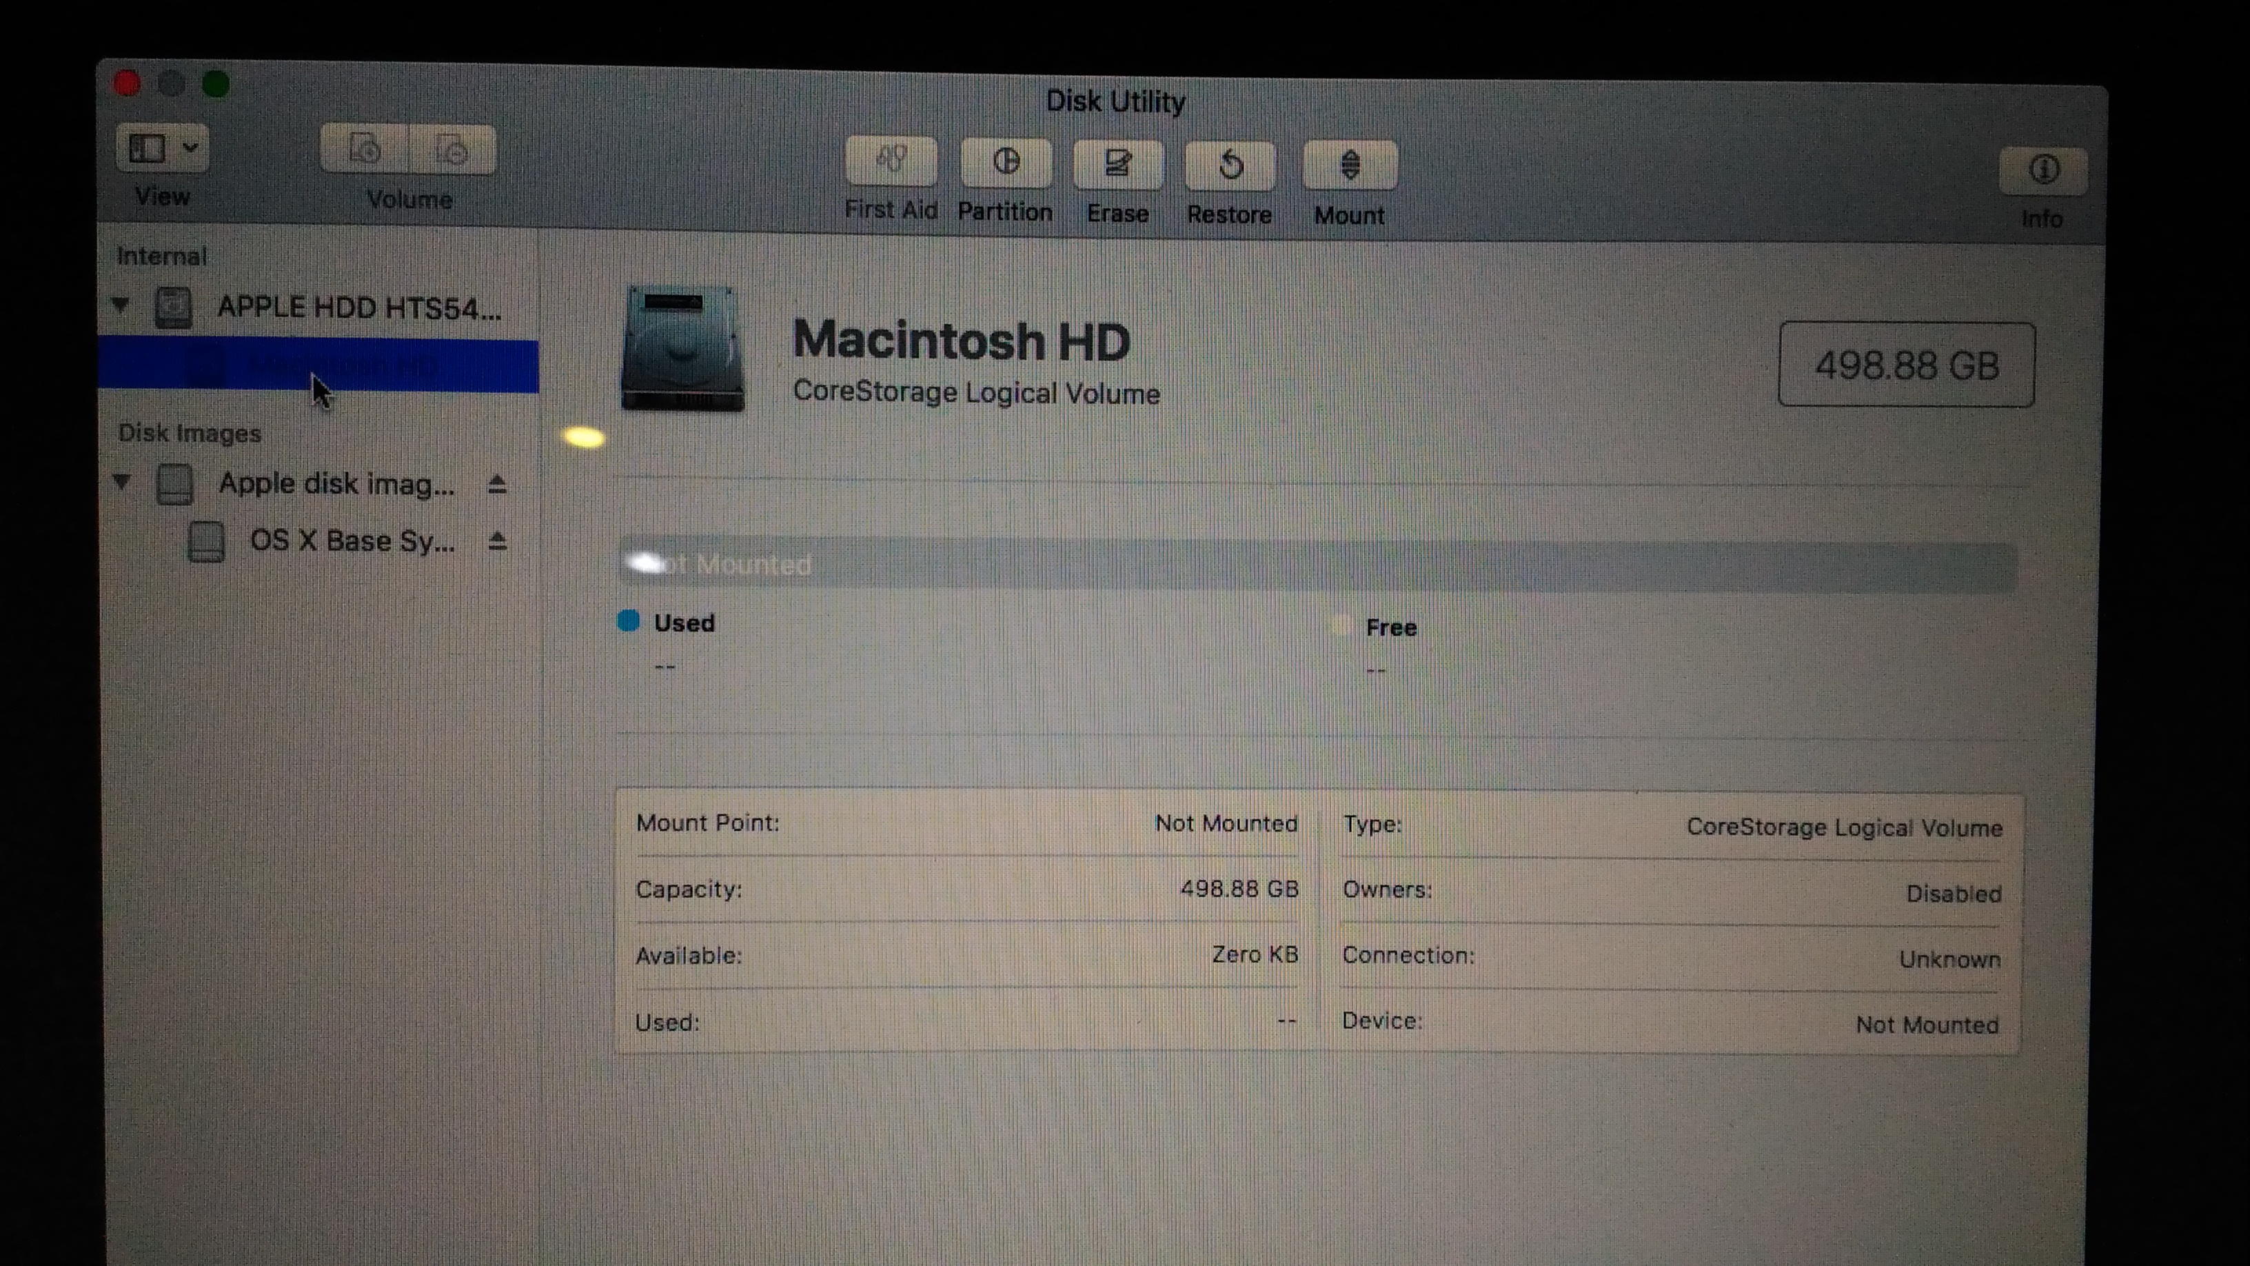Click the Type value CoreStorage Logical Volume

point(1845,827)
